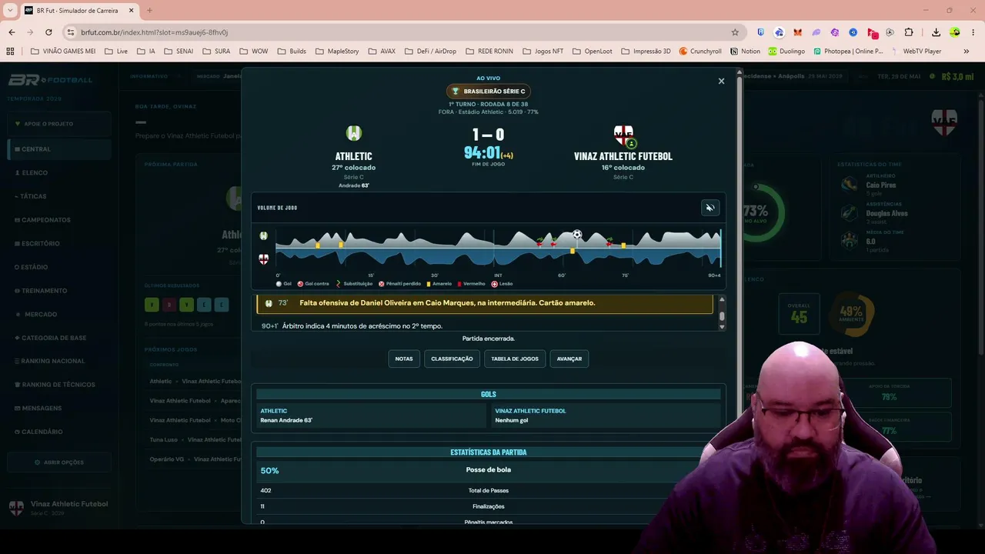Open the Impressão 3D bookmark folder
Image resolution: width=985 pixels, height=554 pixels.
coord(646,52)
